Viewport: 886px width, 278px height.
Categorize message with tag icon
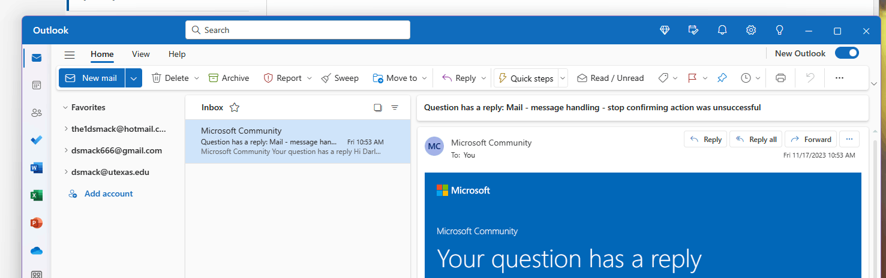[x=663, y=78]
